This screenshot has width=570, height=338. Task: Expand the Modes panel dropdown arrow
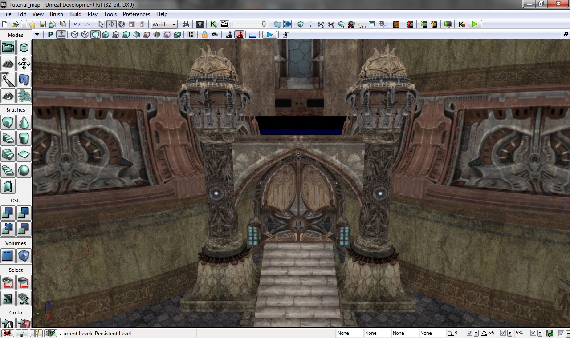tap(37, 35)
